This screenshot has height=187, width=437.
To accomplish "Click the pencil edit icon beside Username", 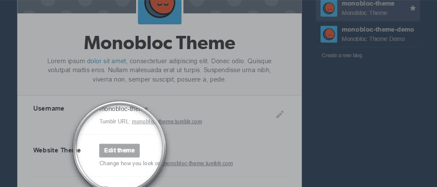I will (280, 114).
